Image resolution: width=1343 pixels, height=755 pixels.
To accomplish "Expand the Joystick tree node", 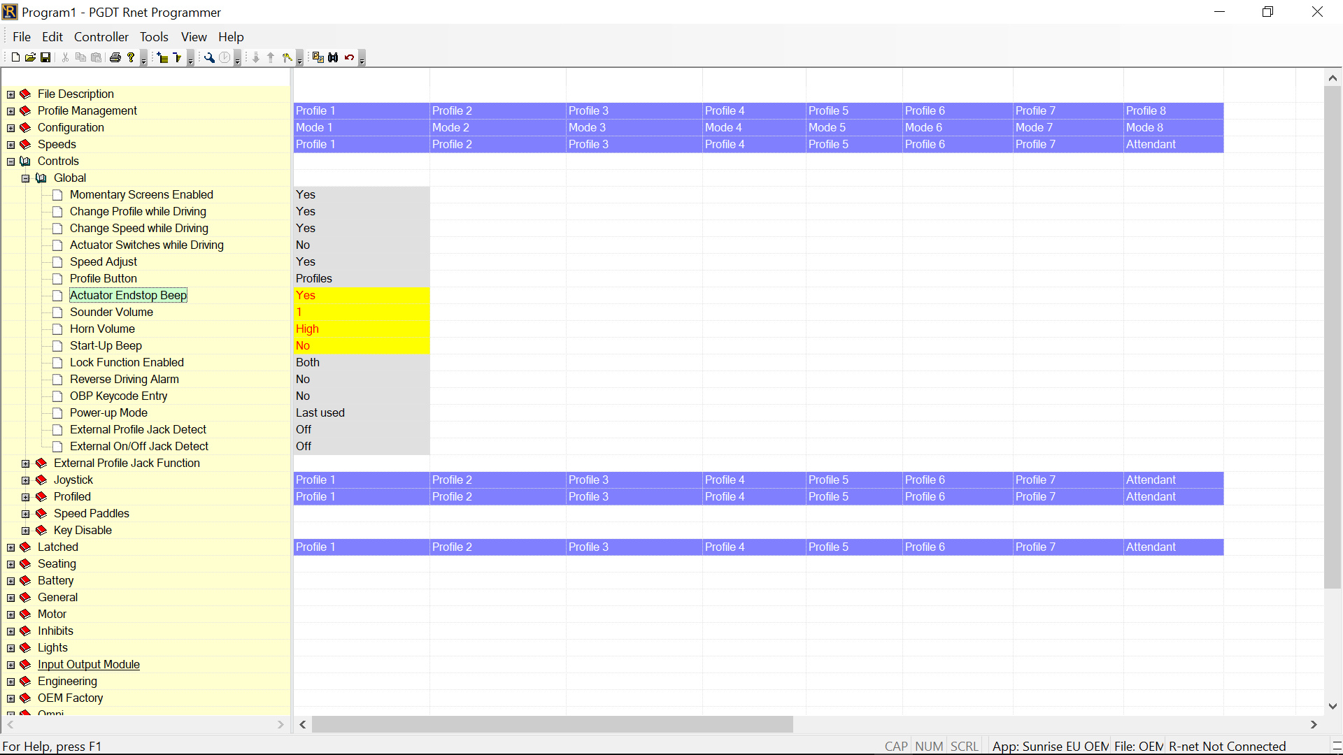I will (26, 480).
